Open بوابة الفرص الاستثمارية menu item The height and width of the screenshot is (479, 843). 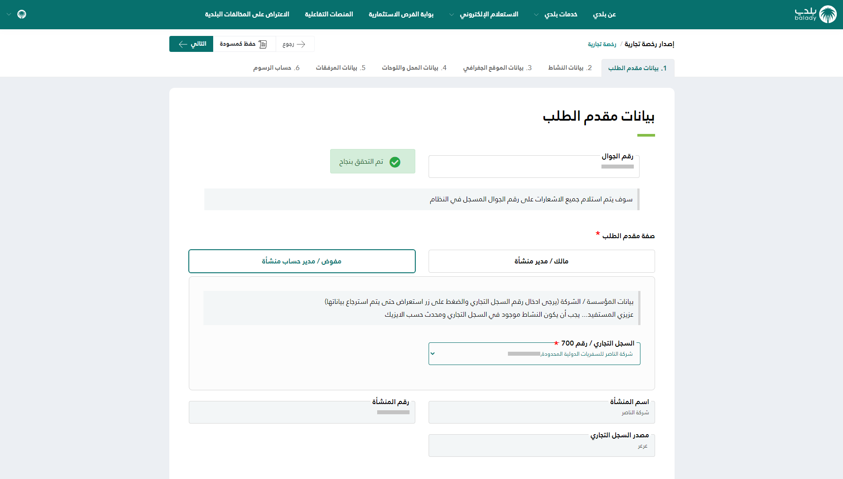click(x=401, y=14)
